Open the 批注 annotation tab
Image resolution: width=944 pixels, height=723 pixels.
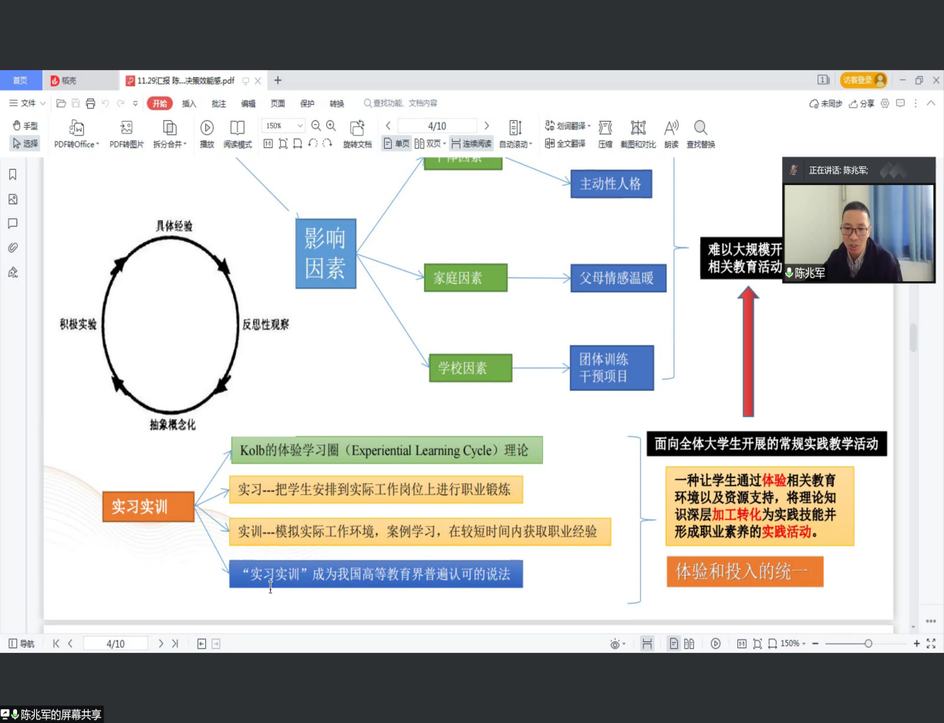tap(219, 103)
